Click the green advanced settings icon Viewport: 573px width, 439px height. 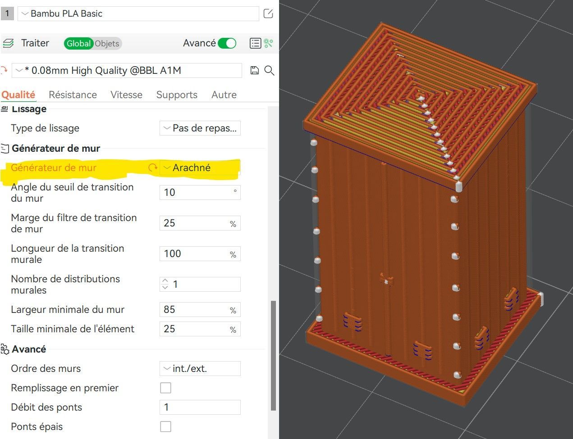point(269,43)
